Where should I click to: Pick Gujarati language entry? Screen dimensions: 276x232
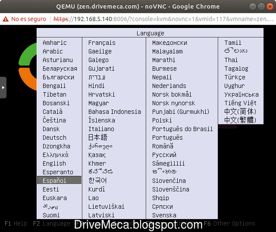pos(101,69)
